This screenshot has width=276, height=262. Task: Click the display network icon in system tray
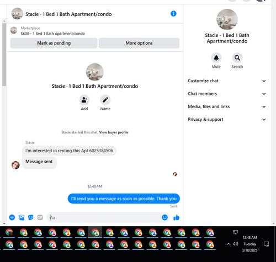click(236, 232)
